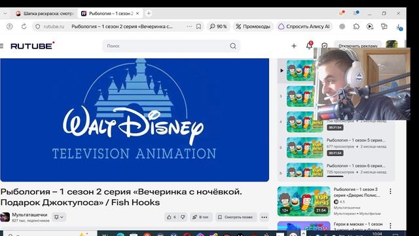Open the Мультяташечки channel name
419x236 pixels.
(29, 214)
